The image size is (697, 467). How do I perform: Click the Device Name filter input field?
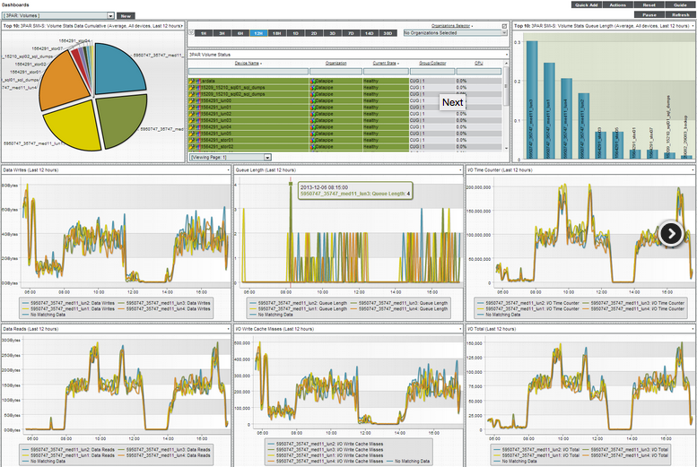click(248, 71)
